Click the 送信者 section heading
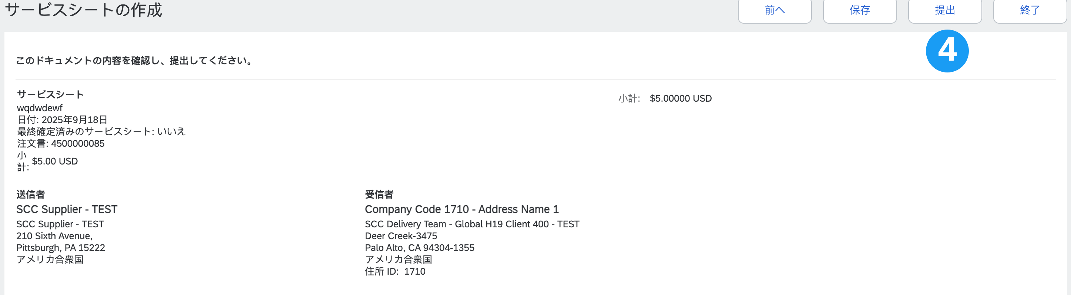 [x=30, y=194]
